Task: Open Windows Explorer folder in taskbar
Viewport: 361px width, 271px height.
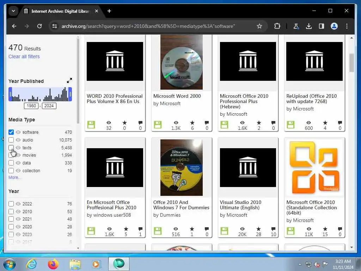Action: point(75,264)
